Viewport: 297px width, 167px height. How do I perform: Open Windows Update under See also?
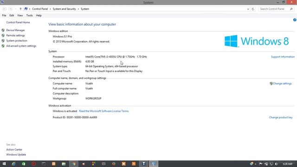click(16, 154)
